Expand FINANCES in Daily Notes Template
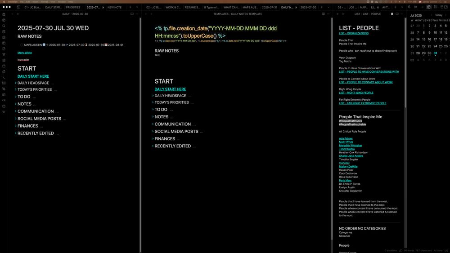The width and height of the screenshot is (450, 253). pos(153,139)
